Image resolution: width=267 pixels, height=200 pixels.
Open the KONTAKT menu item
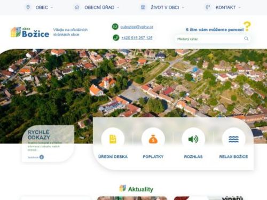pyautogui.click(x=225, y=7)
